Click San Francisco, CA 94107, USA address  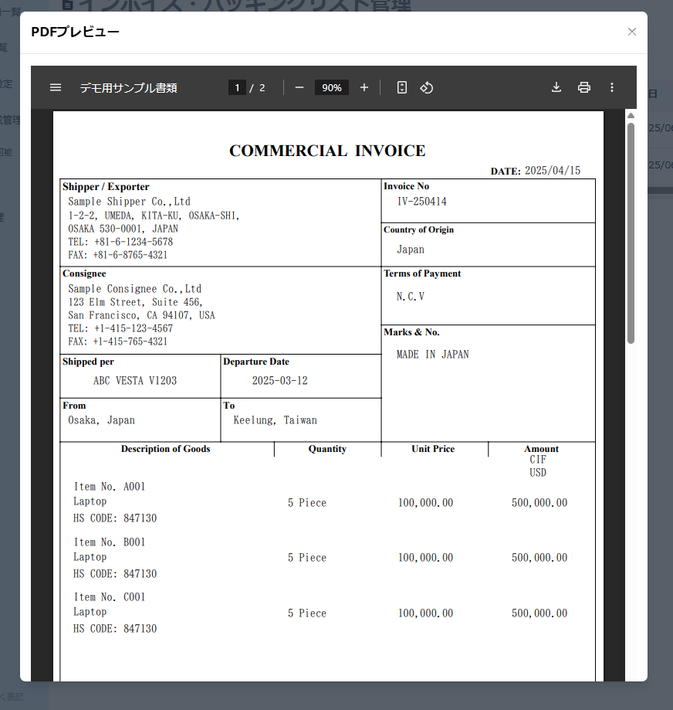pyautogui.click(x=141, y=316)
